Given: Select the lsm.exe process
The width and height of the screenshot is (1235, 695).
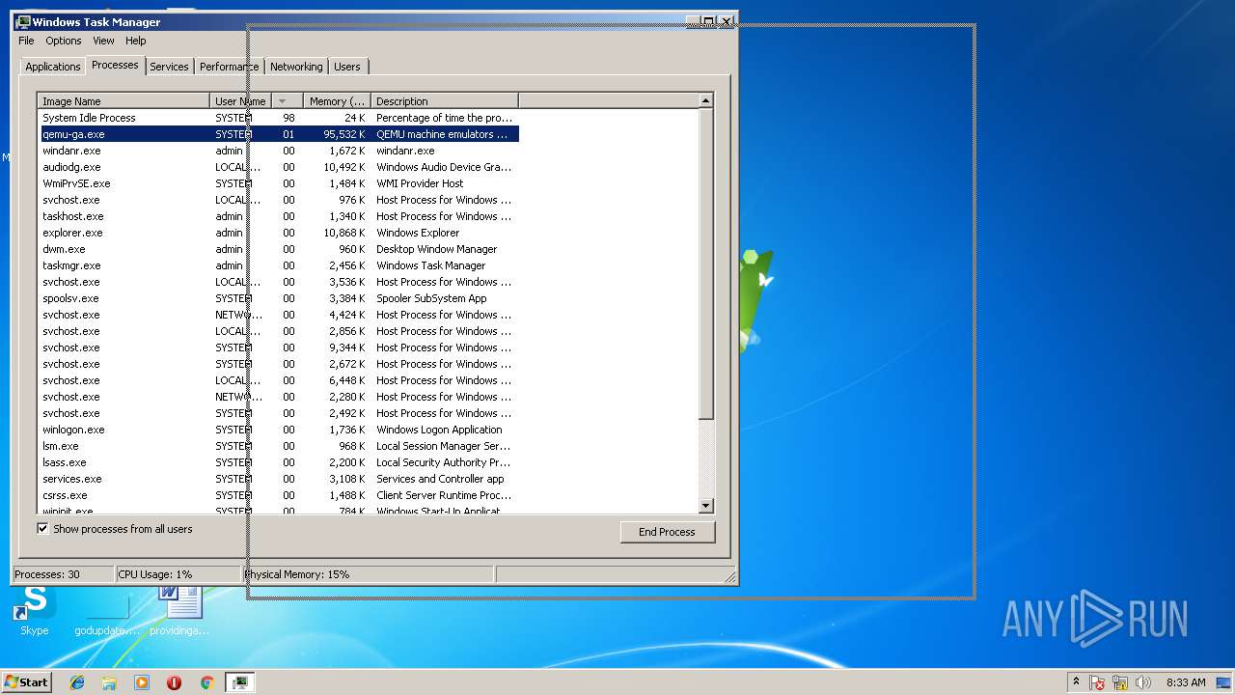Looking at the screenshot, I should (x=280, y=446).
